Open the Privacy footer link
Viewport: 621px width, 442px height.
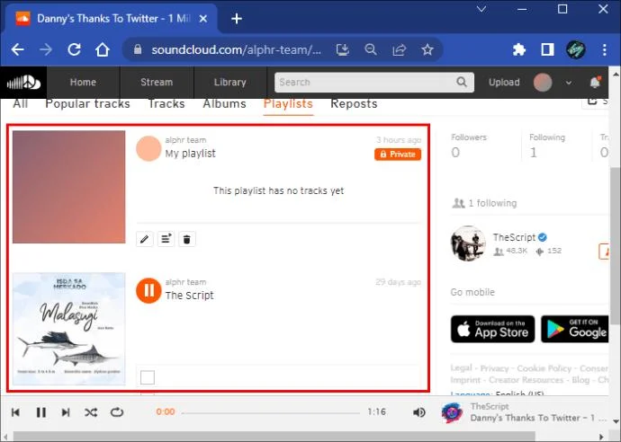click(494, 368)
